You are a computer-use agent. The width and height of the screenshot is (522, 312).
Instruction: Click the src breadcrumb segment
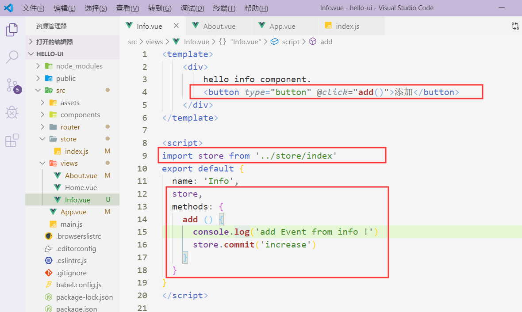point(132,42)
